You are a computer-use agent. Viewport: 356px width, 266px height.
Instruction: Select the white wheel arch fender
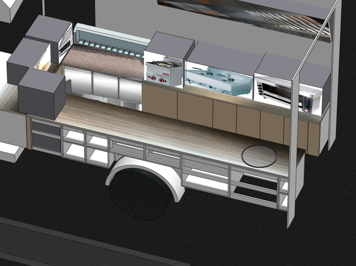click(146, 178)
